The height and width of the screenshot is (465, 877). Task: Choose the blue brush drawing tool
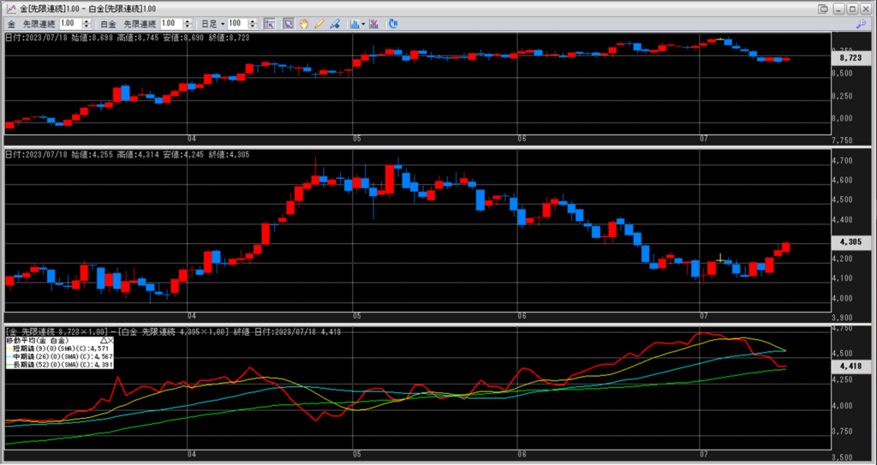coord(333,24)
